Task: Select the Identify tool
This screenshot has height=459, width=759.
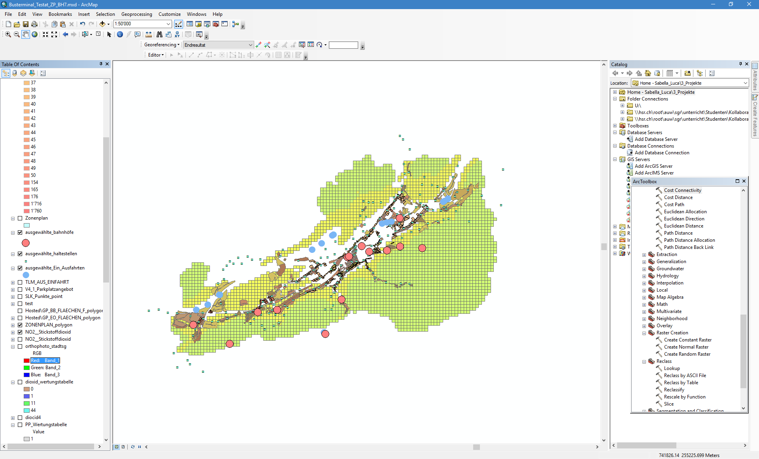Action: 120,34
